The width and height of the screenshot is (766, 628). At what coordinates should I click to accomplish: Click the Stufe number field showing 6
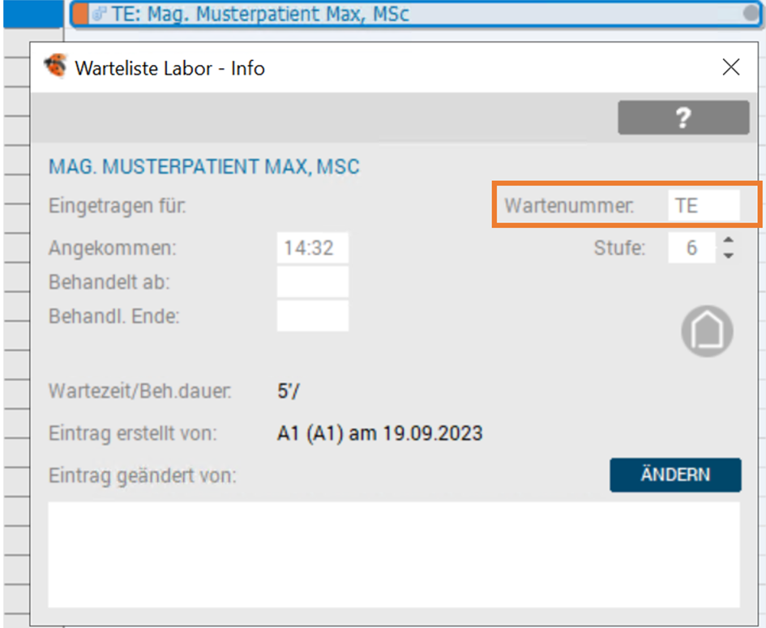691,248
